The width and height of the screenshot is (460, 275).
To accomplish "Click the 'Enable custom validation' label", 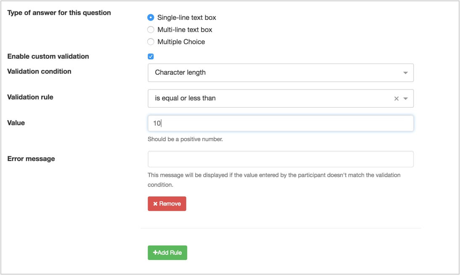I will tap(48, 56).
